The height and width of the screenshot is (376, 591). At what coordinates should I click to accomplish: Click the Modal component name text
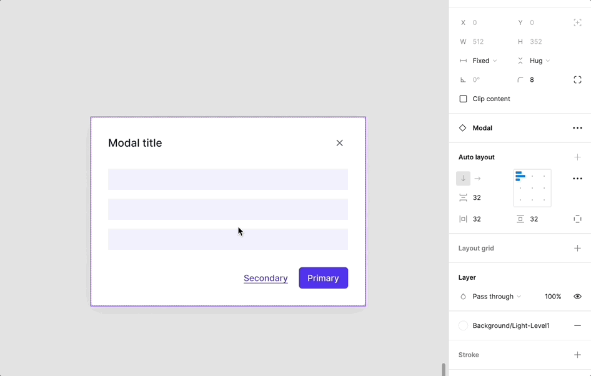click(x=482, y=127)
